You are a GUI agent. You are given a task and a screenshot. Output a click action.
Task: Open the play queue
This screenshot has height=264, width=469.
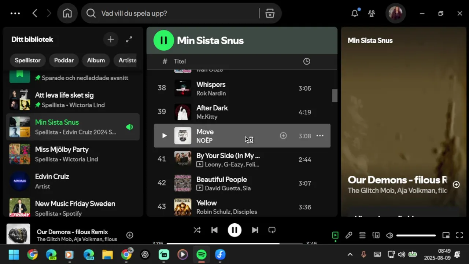[x=362, y=235]
